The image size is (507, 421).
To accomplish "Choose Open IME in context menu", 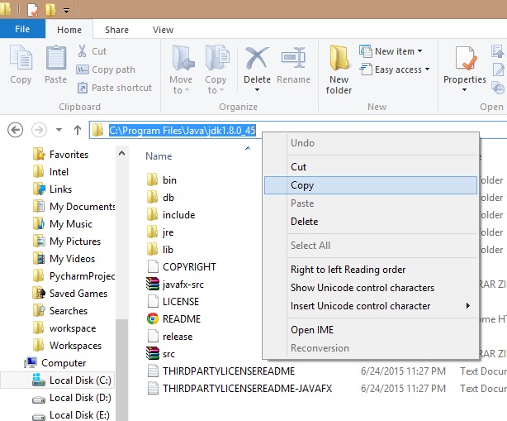I will click(x=371, y=330).
